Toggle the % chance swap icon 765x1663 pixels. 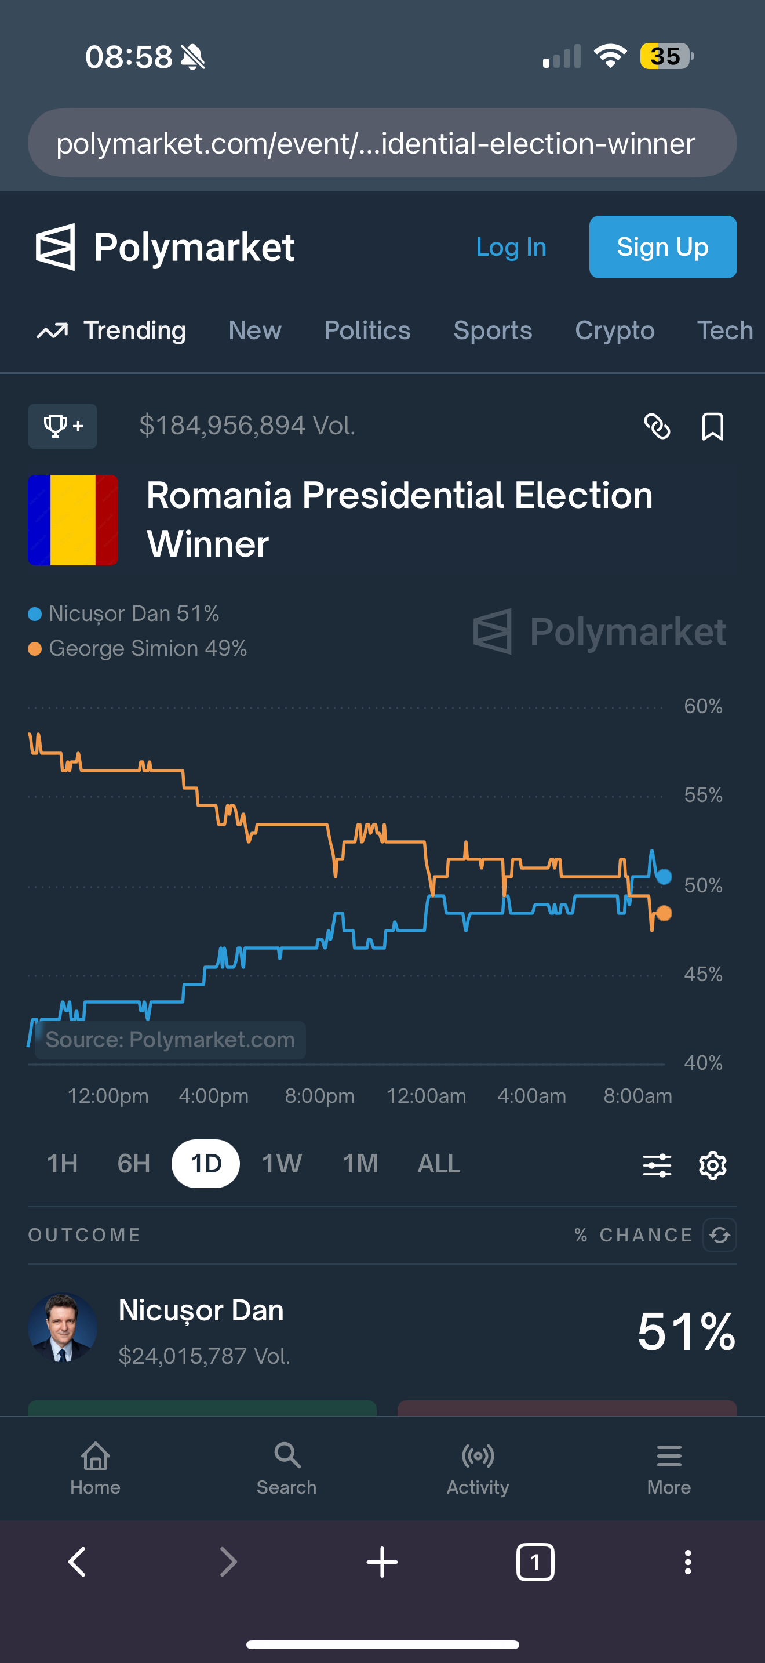point(719,1235)
